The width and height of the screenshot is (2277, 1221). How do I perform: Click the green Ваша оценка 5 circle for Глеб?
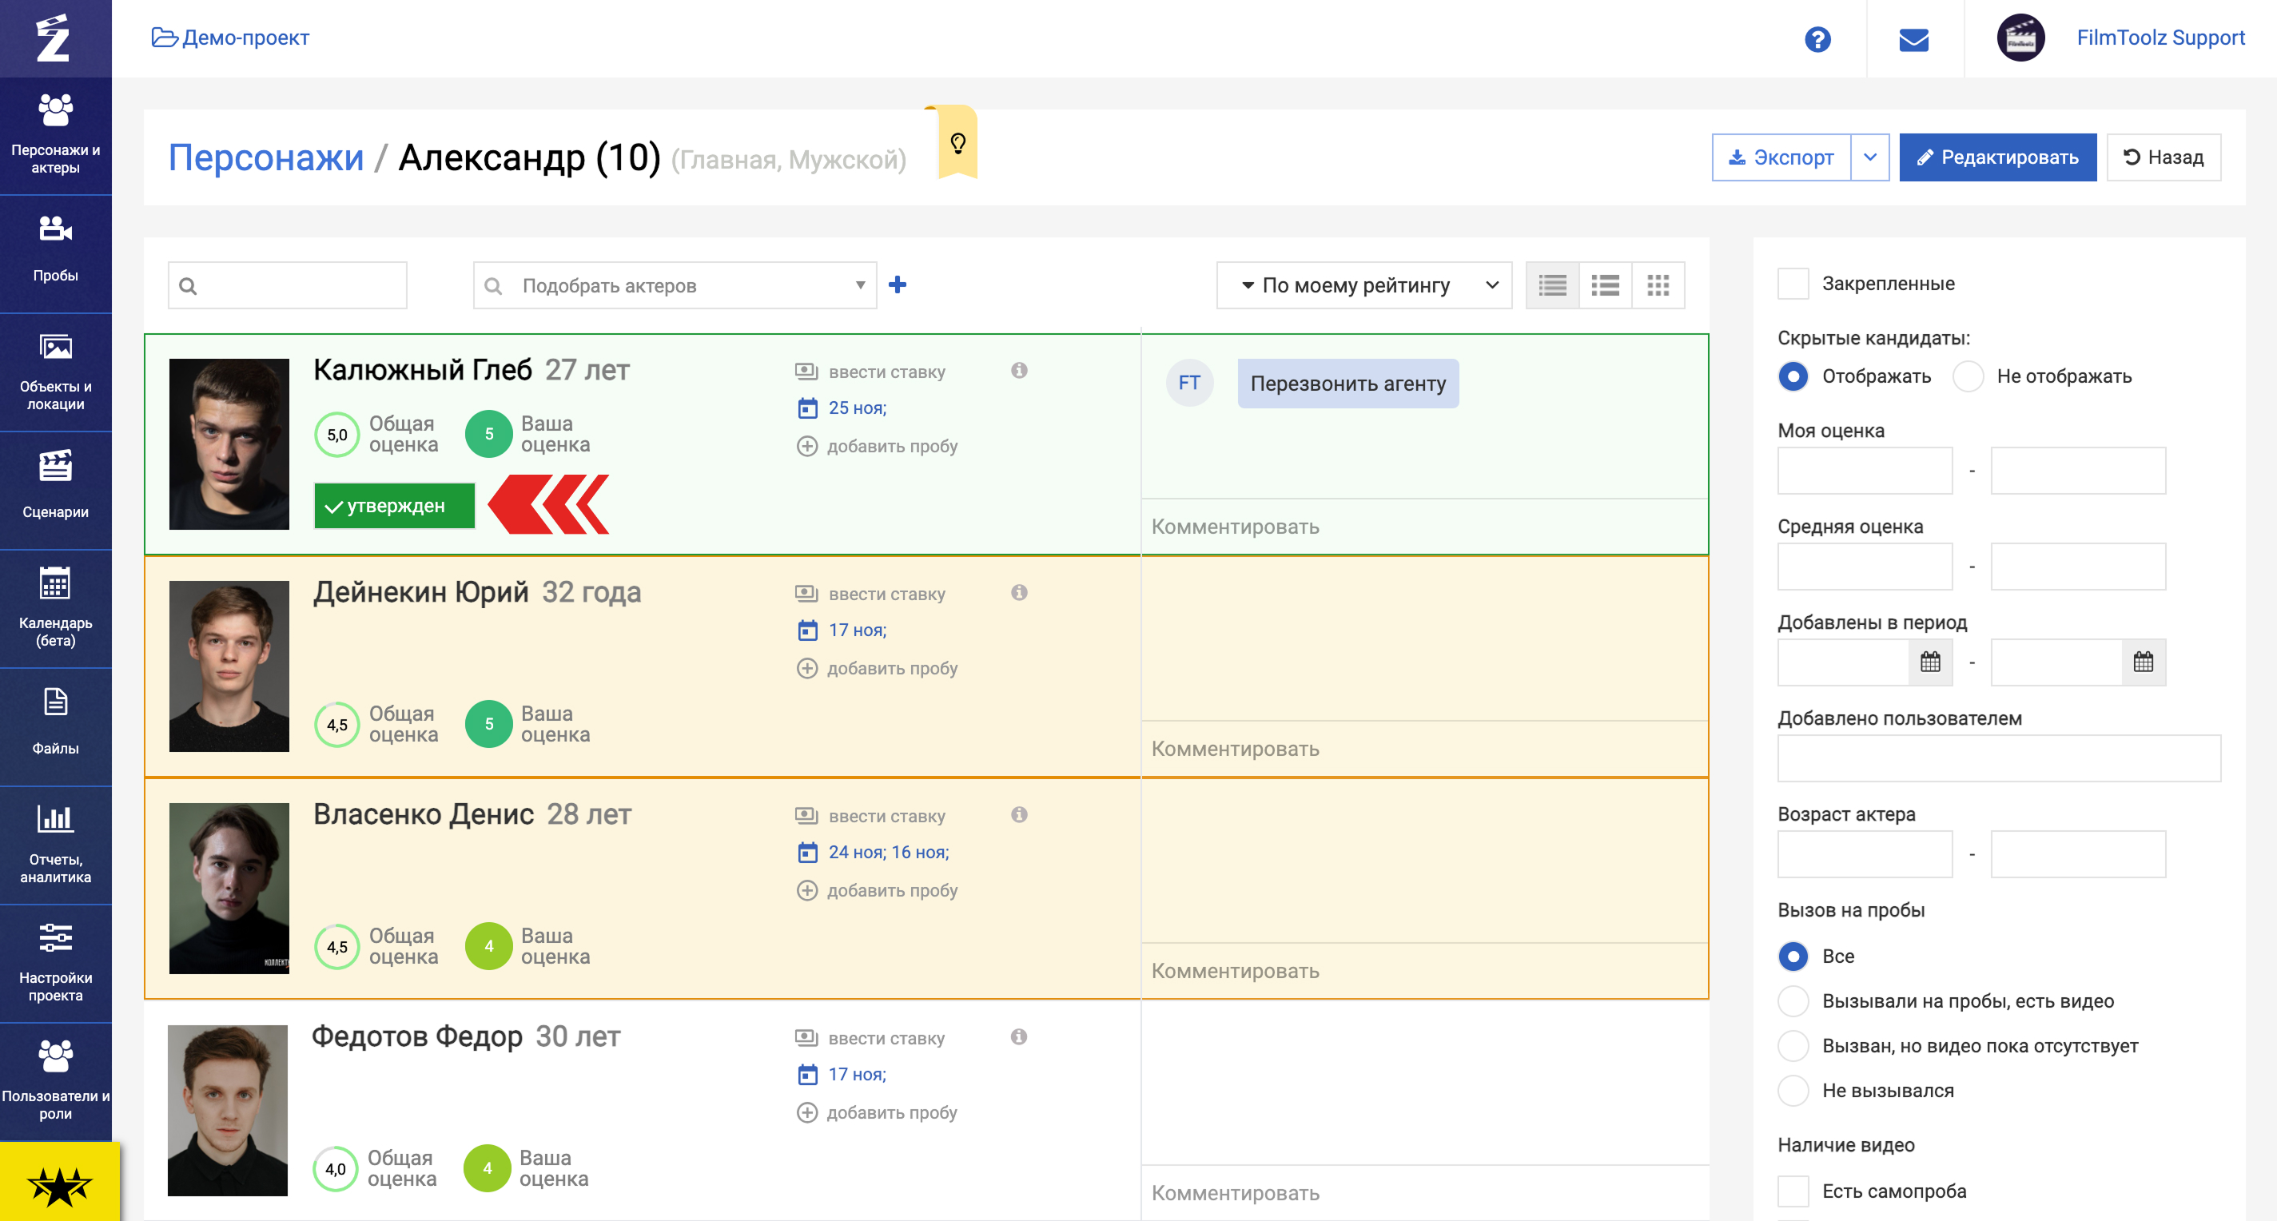click(x=489, y=434)
